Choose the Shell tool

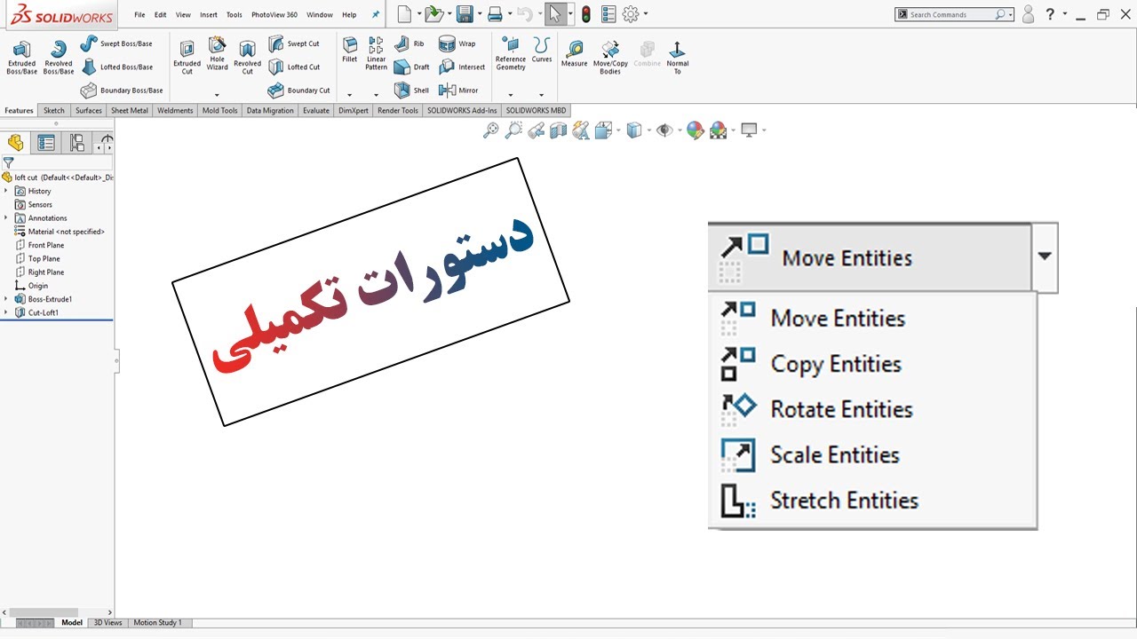tap(411, 91)
